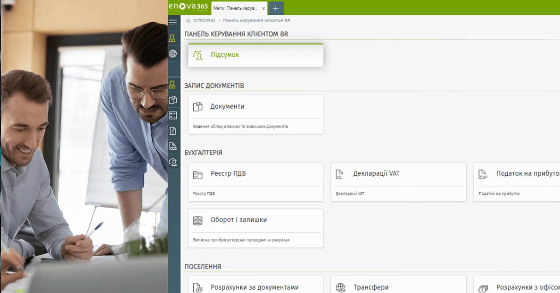The height and width of the screenshot is (293, 560).
Task: Open the Розрахунки за документами tile
Action: pyautogui.click(x=255, y=287)
